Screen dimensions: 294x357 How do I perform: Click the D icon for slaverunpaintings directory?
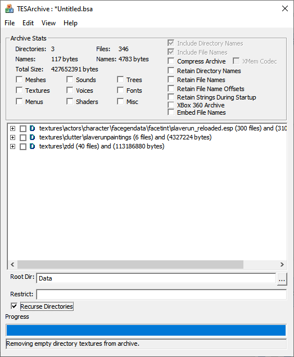[33, 137]
